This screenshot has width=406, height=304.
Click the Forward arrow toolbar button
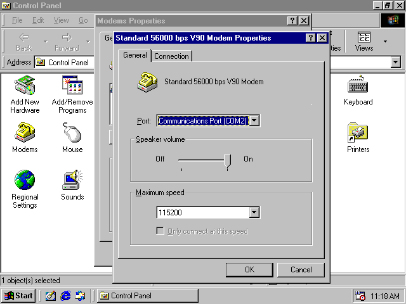[67, 41]
